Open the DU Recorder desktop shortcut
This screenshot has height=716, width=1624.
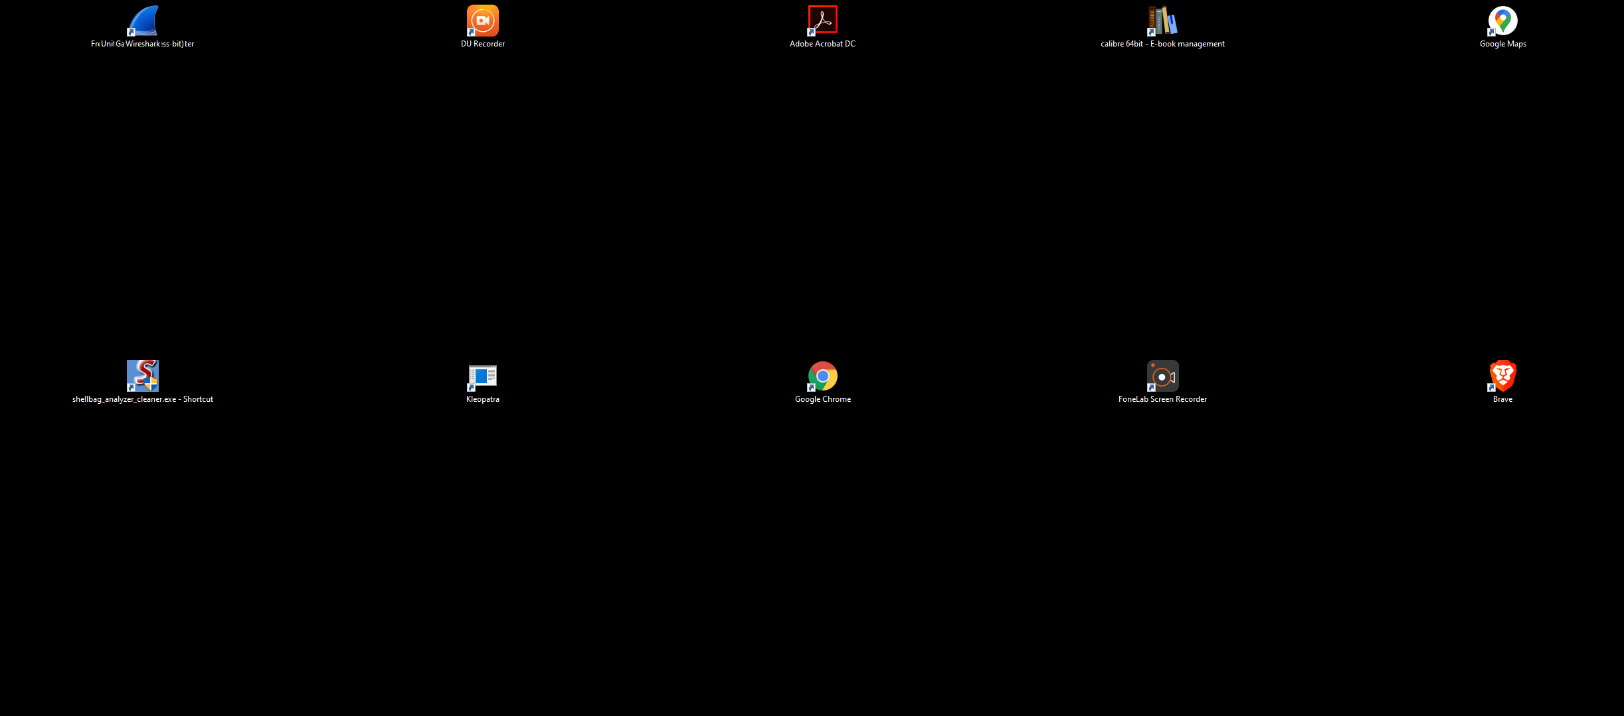tap(483, 21)
